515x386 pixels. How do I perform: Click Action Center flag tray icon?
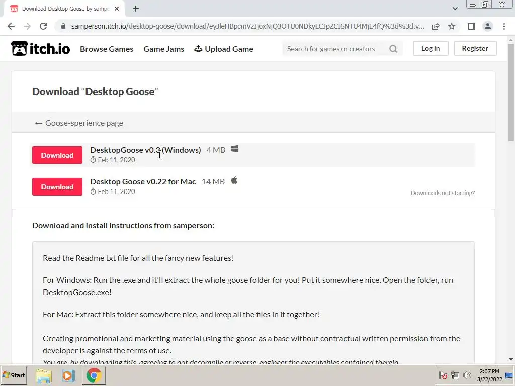[x=443, y=375]
